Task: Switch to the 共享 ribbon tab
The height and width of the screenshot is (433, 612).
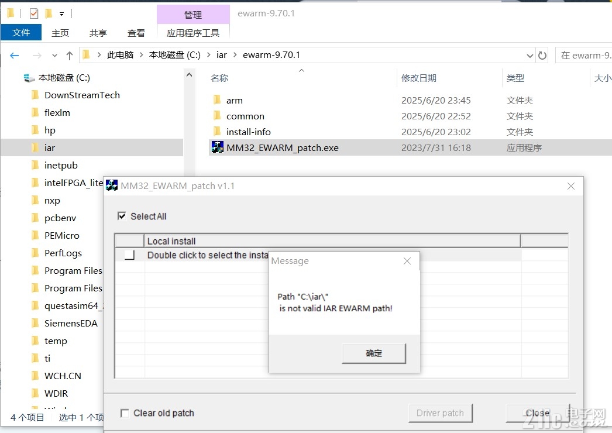Action: click(98, 33)
